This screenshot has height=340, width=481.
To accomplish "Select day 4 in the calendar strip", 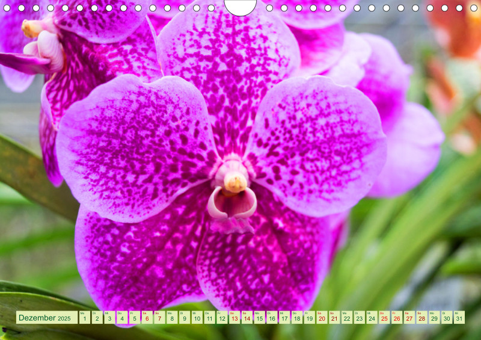I will click(x=122, y=317).
